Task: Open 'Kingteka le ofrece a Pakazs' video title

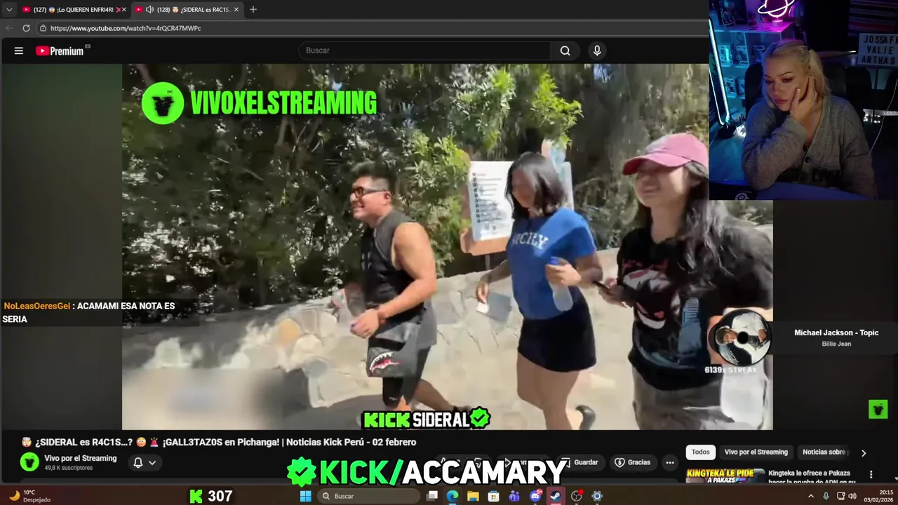Action: pyautogui.click(x=812, y=477)
